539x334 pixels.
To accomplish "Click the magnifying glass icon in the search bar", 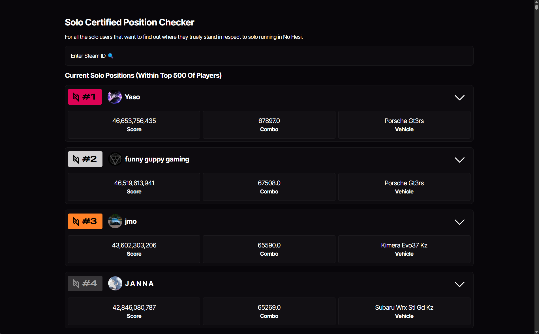I will pos(111,56).
